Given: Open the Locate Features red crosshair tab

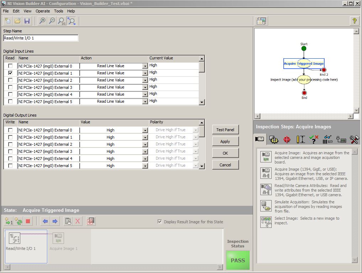Looking at the screenshot, I should click(287, 139).
